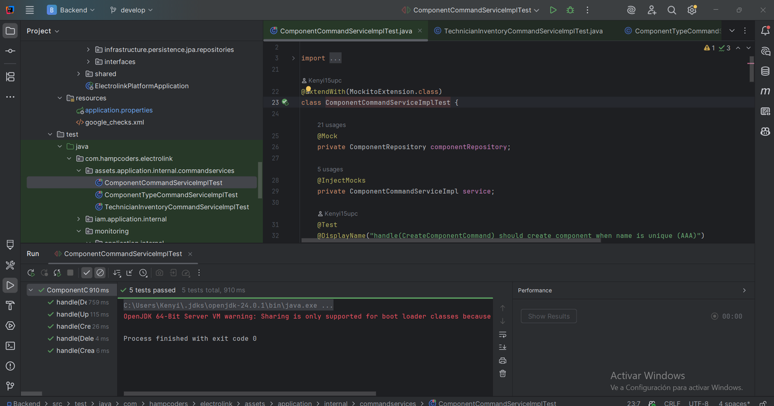Expand the iam.application.internal folder
The height and width of the screenshot is (406, 774).
[79, 219]
